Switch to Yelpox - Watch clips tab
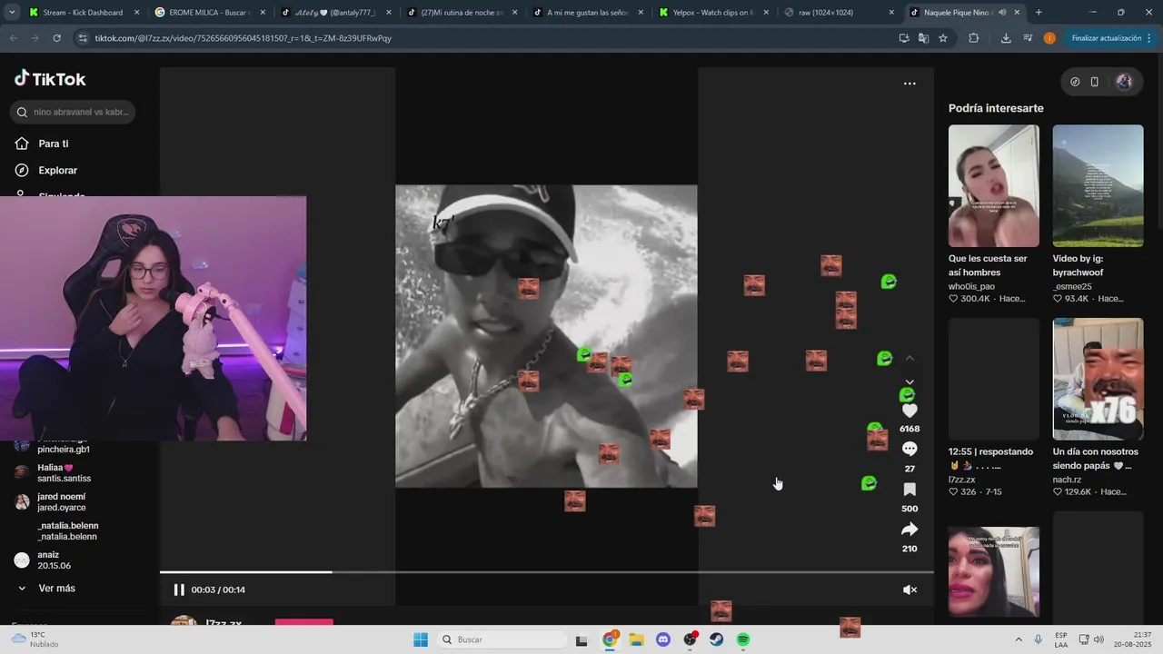The image size is (1163, 654). pyautogui.click(x=713, y=13)
